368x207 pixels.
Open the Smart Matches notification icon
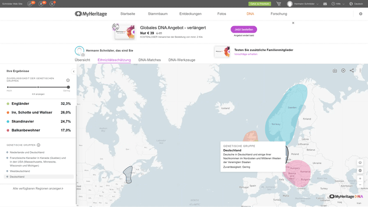tap(30, 4)
